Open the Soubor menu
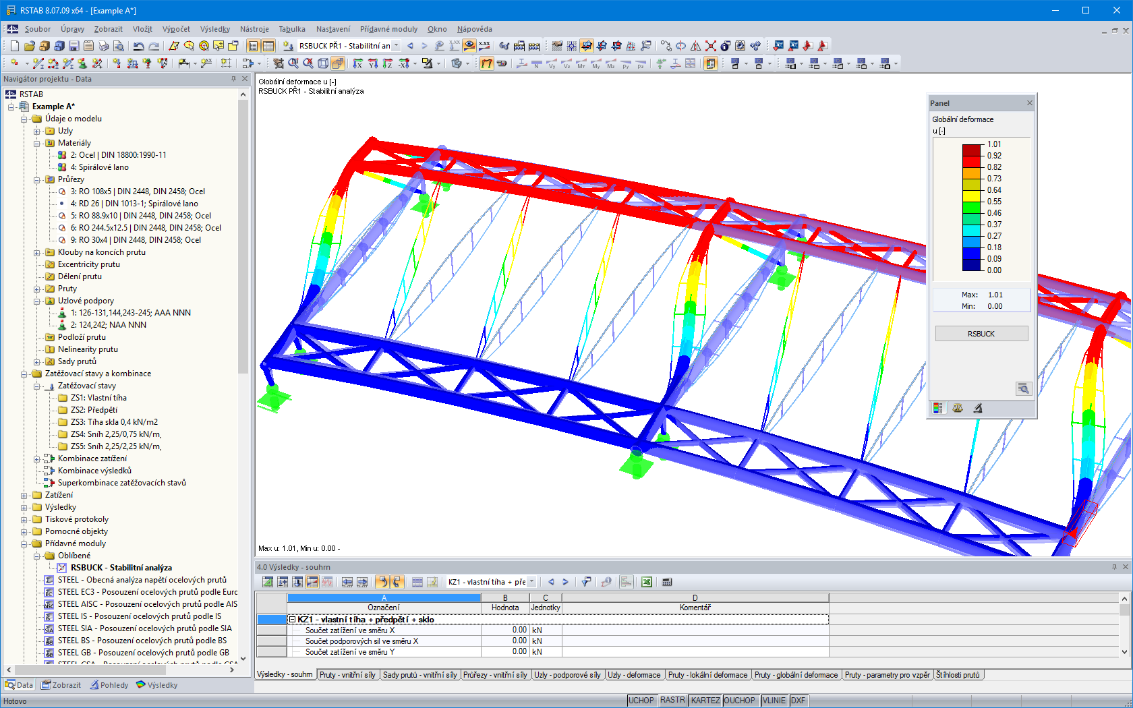Image resolution: width=1133 pixels, height=708 pixels. click(x=38, y=29)
